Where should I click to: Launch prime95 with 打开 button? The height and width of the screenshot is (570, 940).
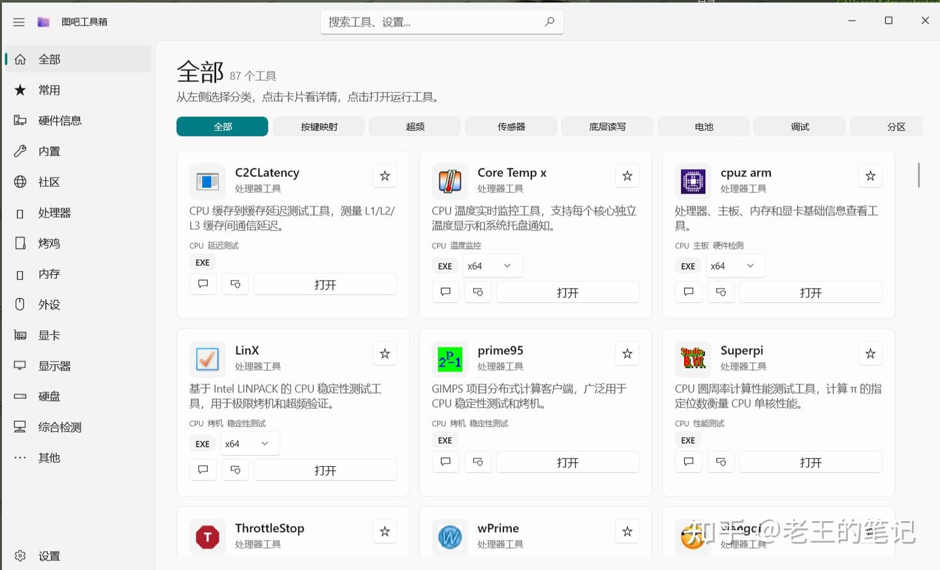click(x=568, y=462)
